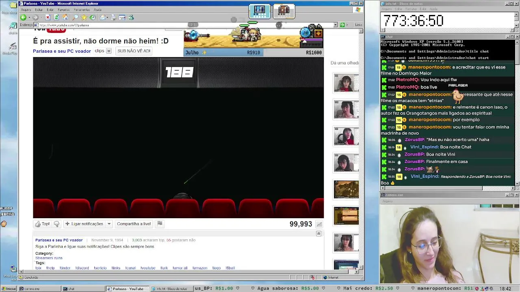Click Compartilha a live! button
Image resolution: width=520 pixels, height=292 pixels.
coord(134,224)
